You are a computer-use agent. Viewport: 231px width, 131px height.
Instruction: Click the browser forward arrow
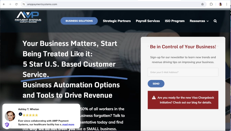point(10,4)
